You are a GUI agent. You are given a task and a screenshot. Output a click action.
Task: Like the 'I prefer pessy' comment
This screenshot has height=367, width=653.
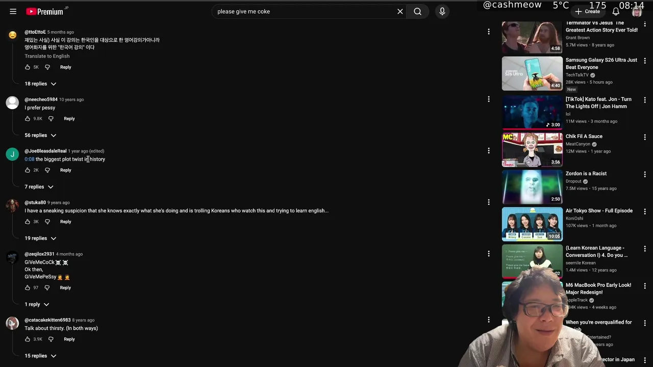[x=28, y=119]
